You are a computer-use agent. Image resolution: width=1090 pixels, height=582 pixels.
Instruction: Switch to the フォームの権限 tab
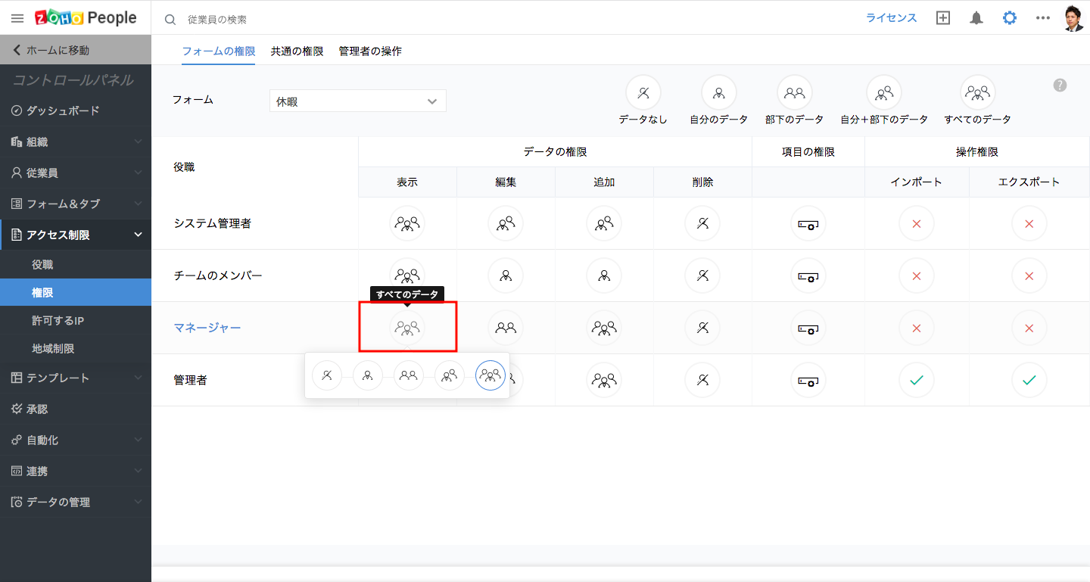tap(219, 51)
